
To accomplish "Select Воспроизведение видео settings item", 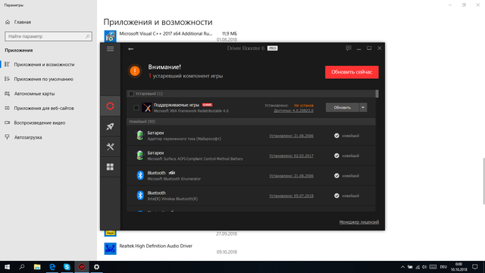I will click(48, 123).
